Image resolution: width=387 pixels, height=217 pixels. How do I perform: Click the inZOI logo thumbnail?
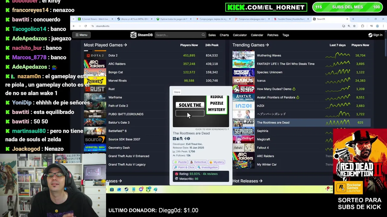coord(243,106)
